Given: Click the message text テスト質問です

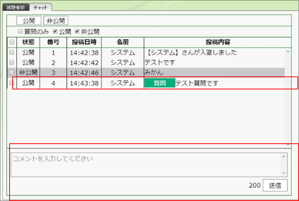Looking at the screenshot, I should pyautogui.click(x=197, y=83).
